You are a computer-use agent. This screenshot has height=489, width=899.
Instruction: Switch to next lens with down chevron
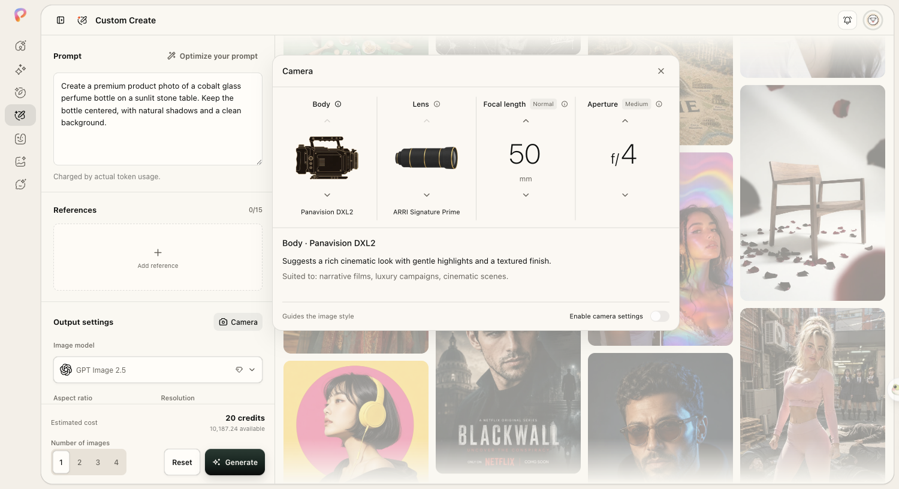pos(427,195)
